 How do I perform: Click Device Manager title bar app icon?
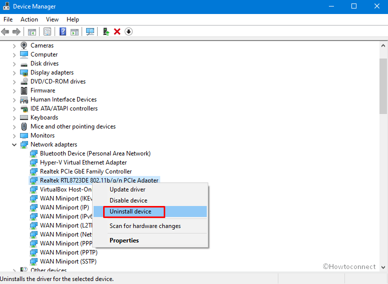pos(6,6)
